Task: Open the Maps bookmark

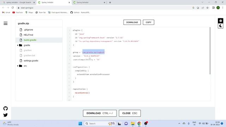Action: point(29,12)
